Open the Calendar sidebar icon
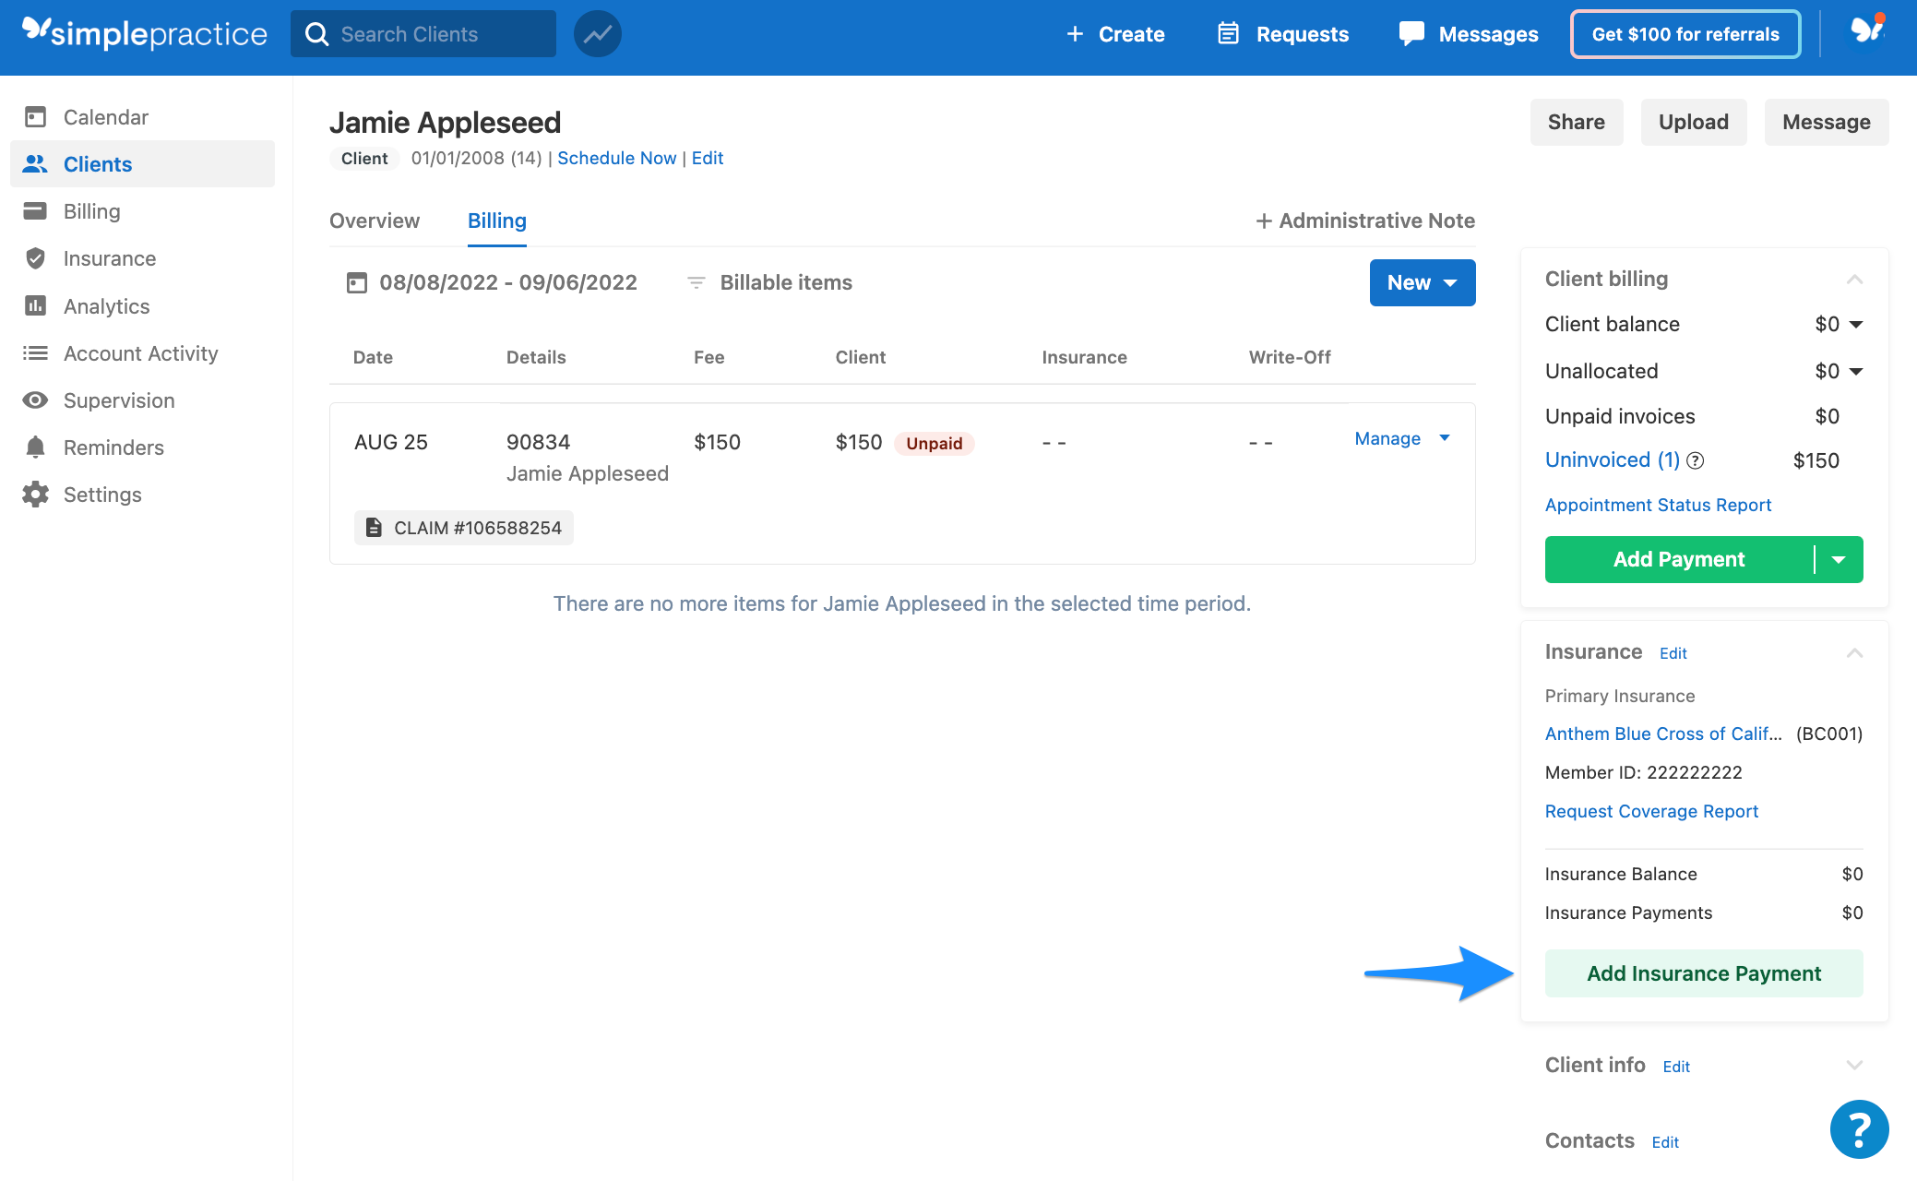 pos(35,117)
